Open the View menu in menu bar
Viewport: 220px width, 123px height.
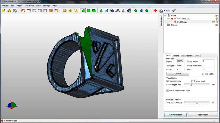[38, 6]
